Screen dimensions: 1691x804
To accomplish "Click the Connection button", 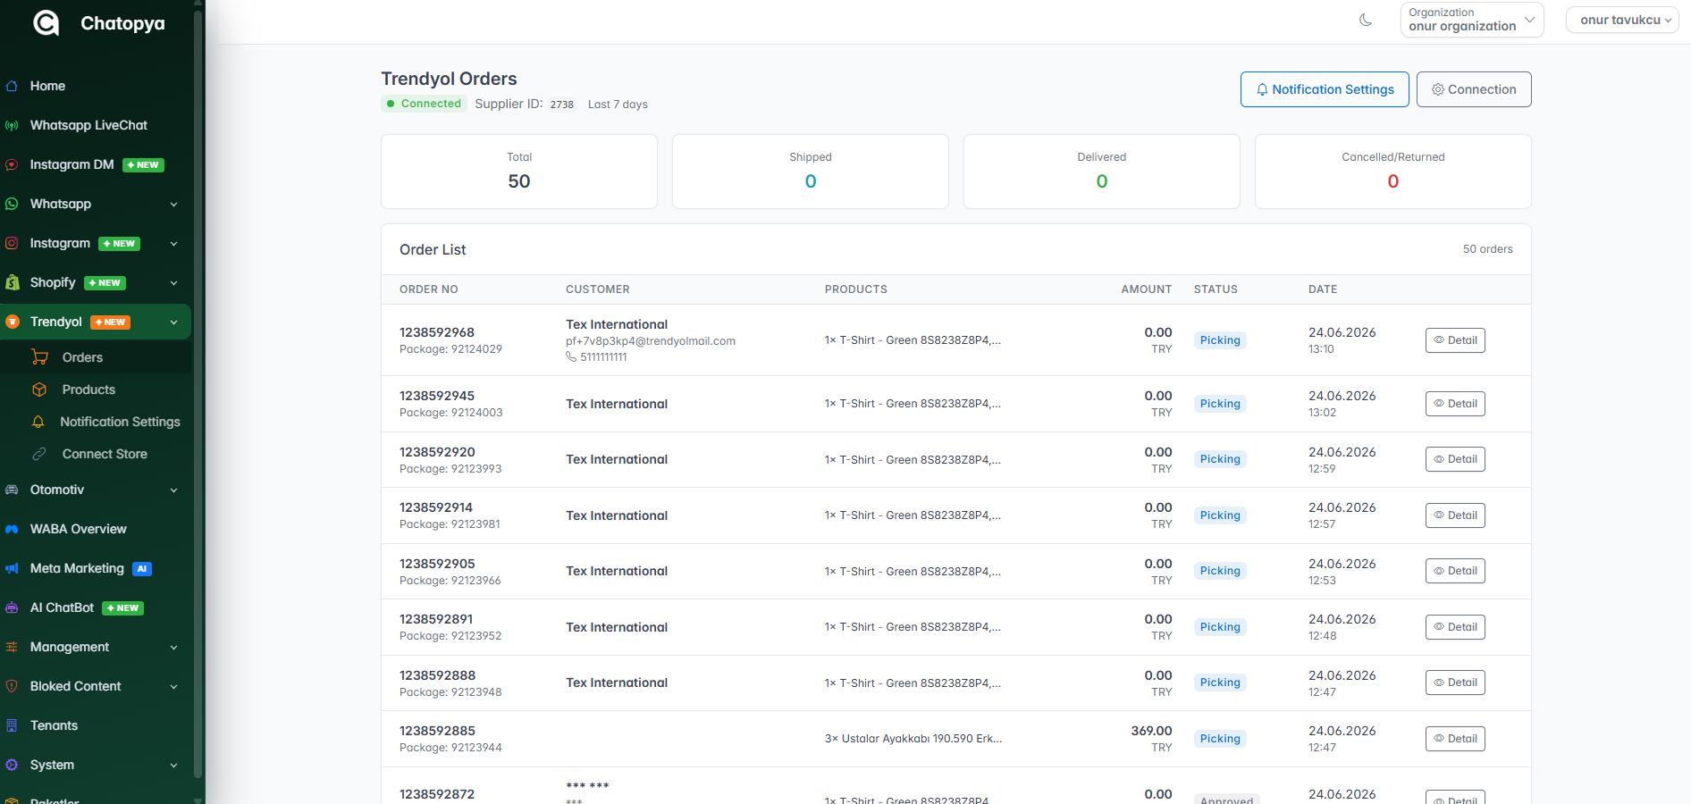I will [x=1474, y=89].
